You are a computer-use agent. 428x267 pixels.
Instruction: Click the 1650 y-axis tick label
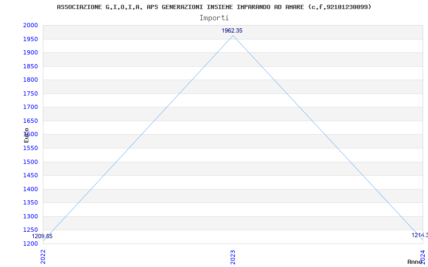30,121
